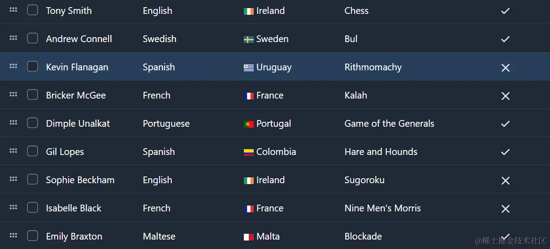Toggle the Gil Lopes row checkbox
Image resolution: width=550 pixels, height=249 pixels.
(33, 151)
